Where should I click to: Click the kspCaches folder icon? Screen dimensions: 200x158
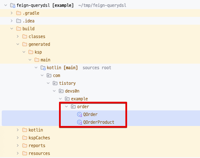[x=25, y=138]
